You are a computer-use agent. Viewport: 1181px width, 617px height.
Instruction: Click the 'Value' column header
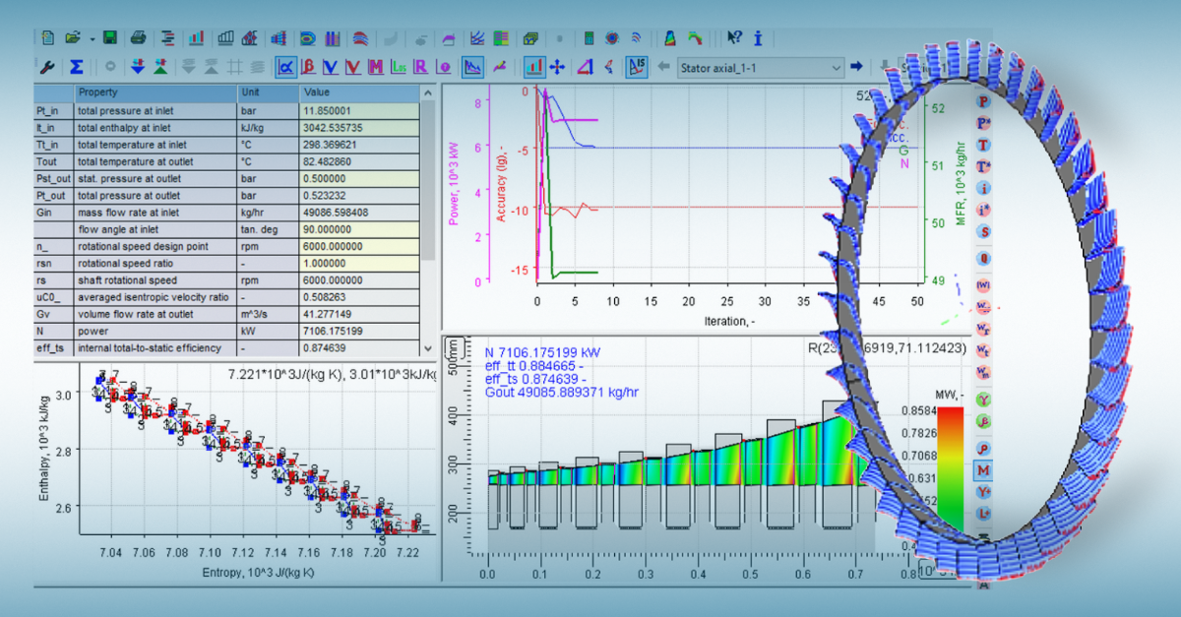click(318, 92)
